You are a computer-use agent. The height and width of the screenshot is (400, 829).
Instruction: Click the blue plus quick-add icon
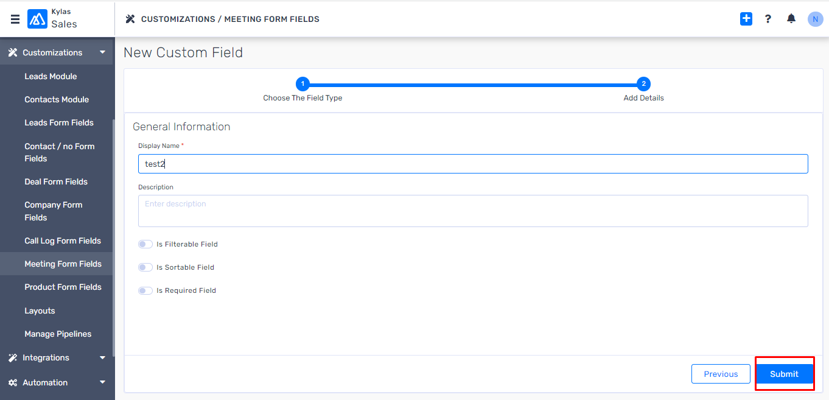click(x=746, y=19)
